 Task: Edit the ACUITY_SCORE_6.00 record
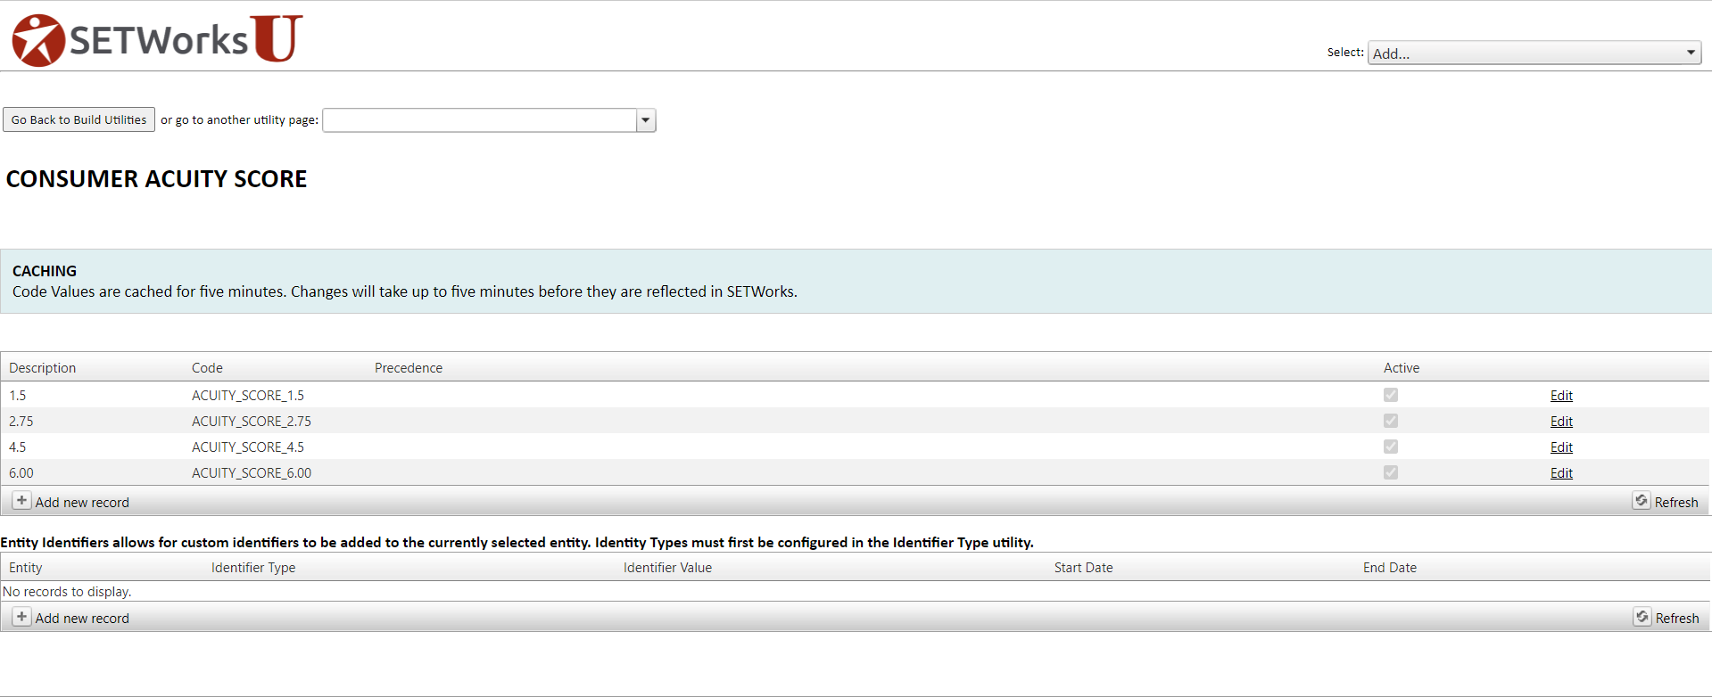1561,473
